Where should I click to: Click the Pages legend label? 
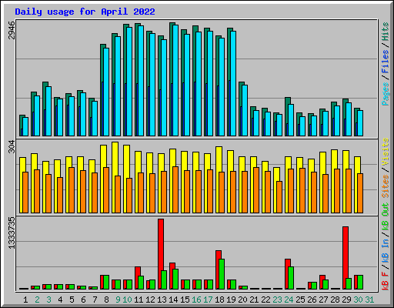click(x=386, y=94)
